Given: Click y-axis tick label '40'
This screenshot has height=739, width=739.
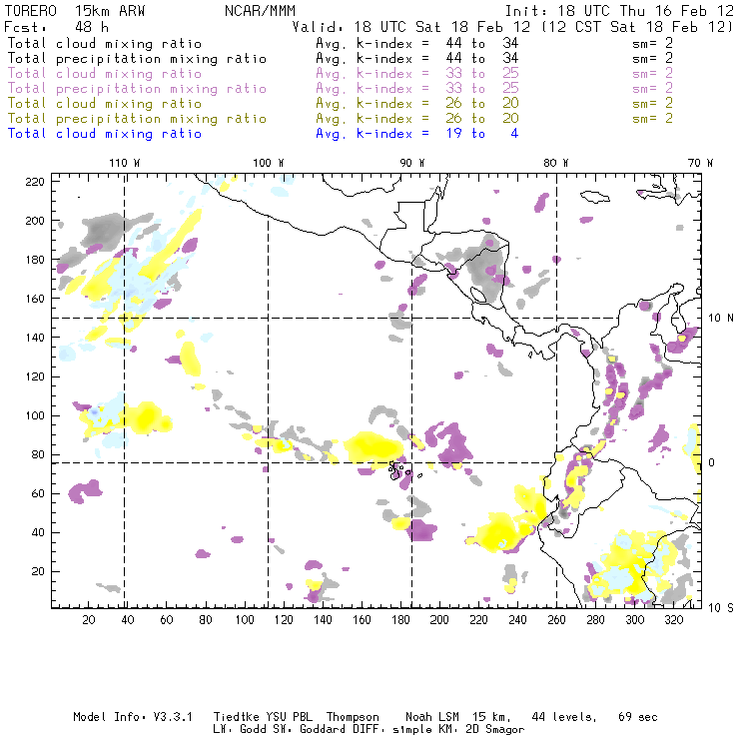Looking at the screenshot, I should pyautogui.click(x=38, y=532).
